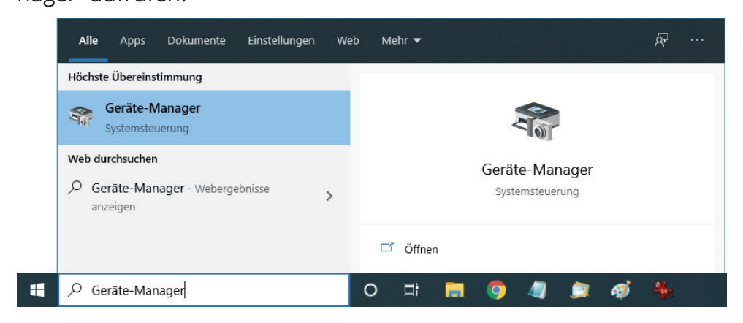Image resolution: width=743 pixels, height=323 pixels.
Task: Open Task View from taskbar
Action: coord(411,290)
